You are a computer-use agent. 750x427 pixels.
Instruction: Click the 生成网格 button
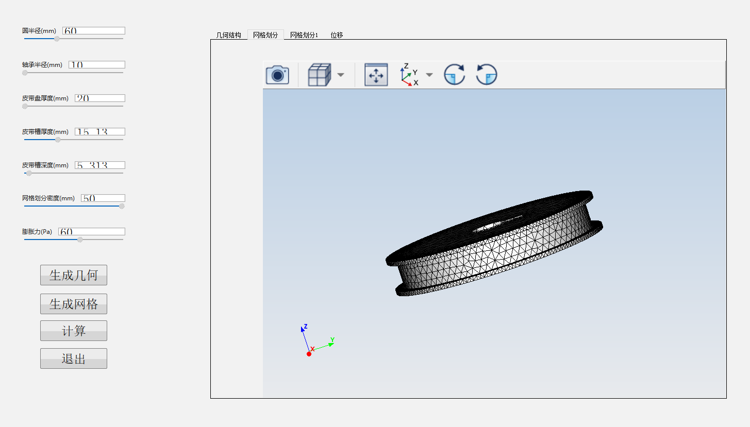click(x=74, y=304)
